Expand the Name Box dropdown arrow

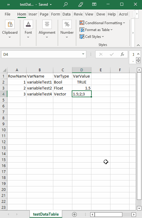coord(83,54)
